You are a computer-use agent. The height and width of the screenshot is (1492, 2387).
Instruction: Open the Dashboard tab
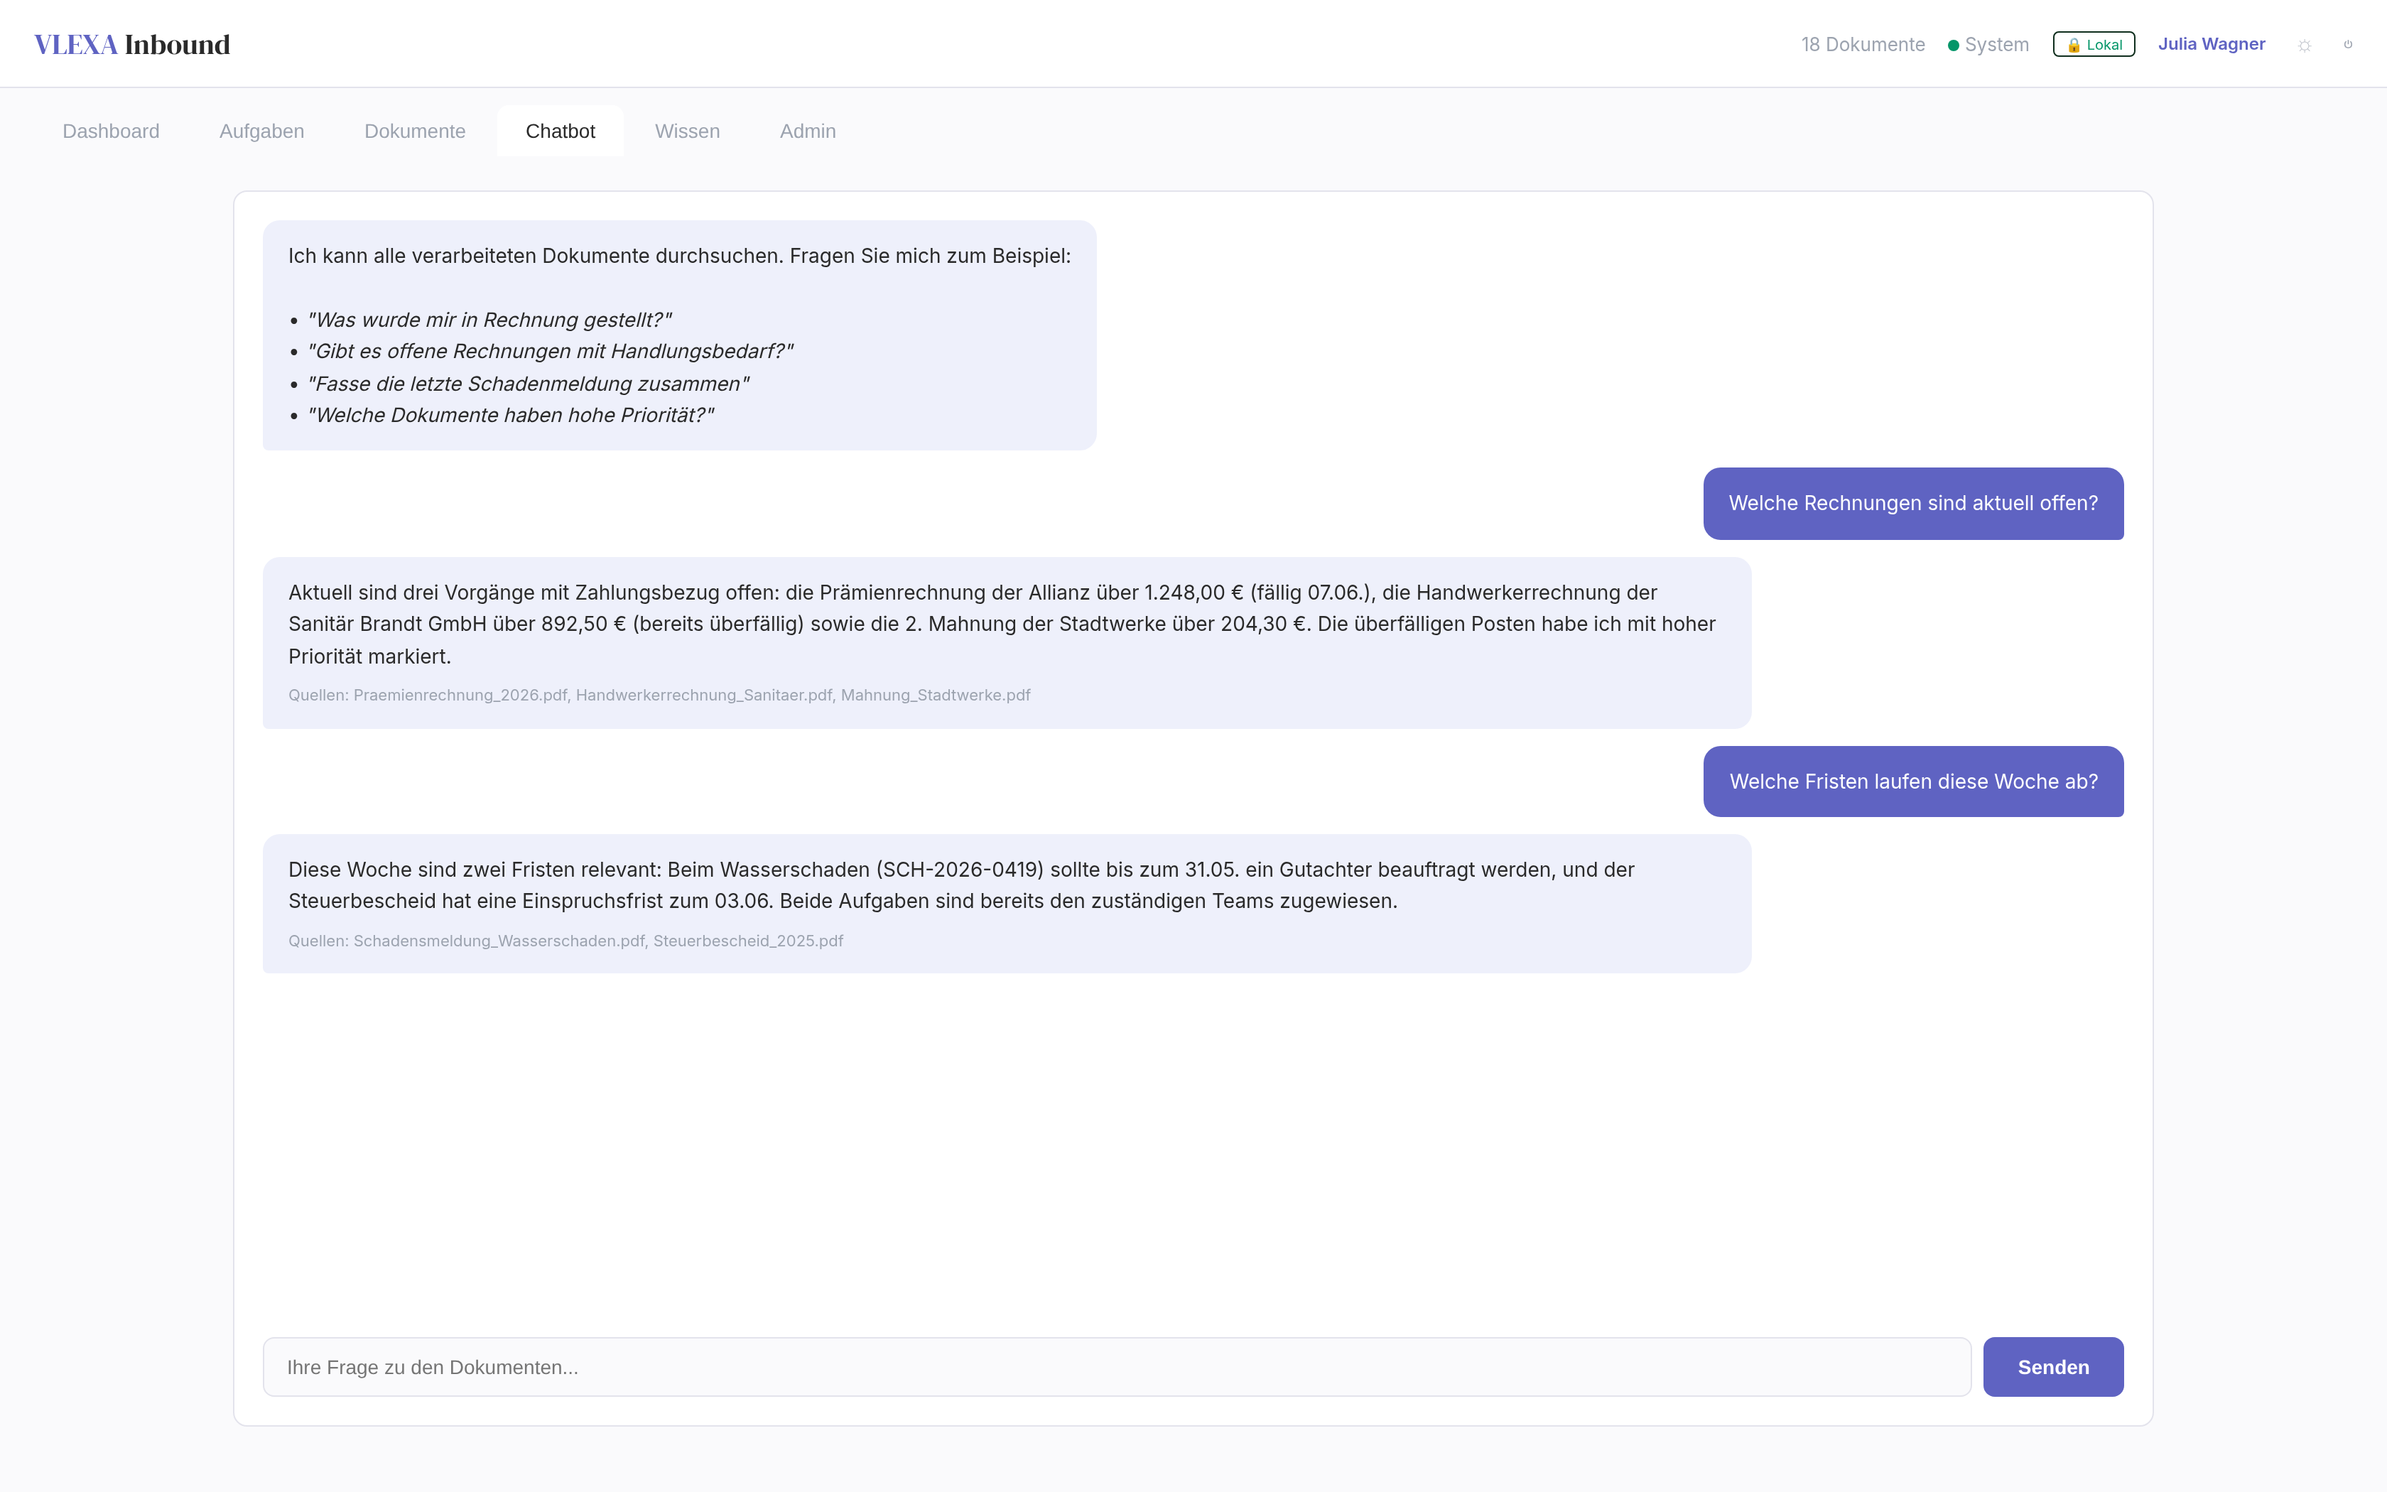(111, 131)
